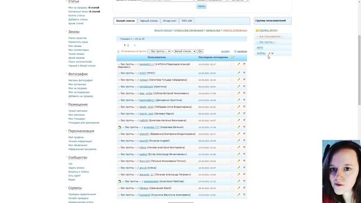Viewport: 361px width, 203px height.
Task: Open Разместить заказ in sidebar
Action: [78, 42]
